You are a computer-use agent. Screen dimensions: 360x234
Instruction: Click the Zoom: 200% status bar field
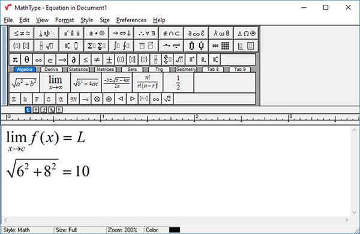tap(124, 230)
